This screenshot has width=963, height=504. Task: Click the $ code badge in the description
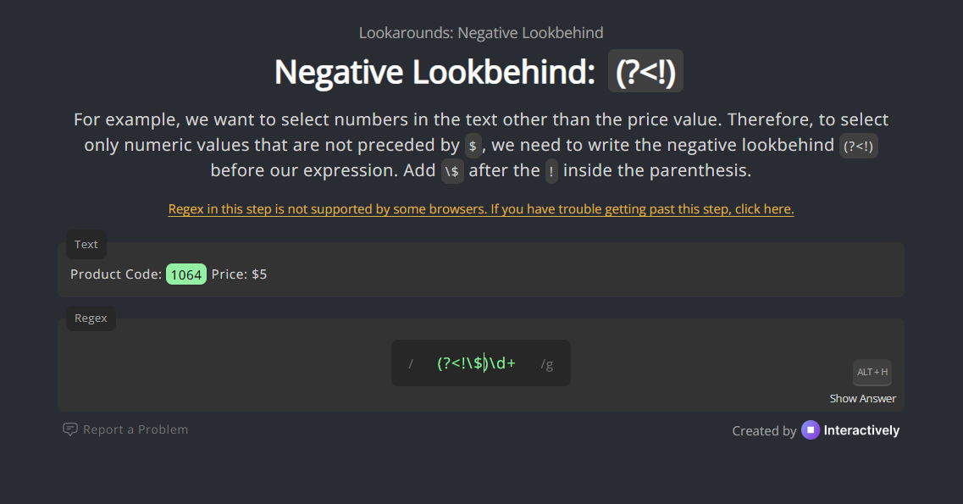473,146
